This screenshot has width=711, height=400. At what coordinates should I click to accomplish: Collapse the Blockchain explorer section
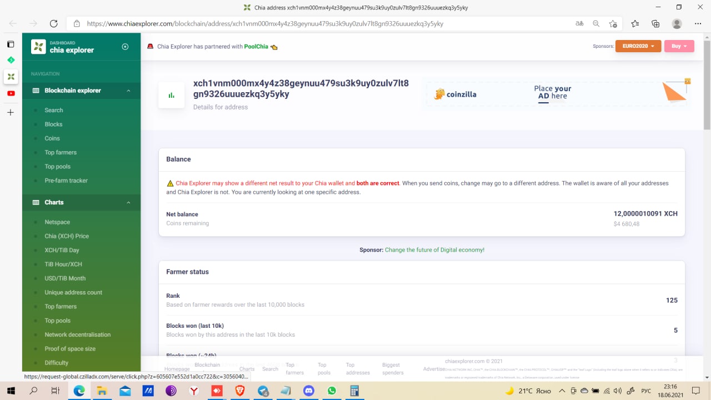click(81, 91)
